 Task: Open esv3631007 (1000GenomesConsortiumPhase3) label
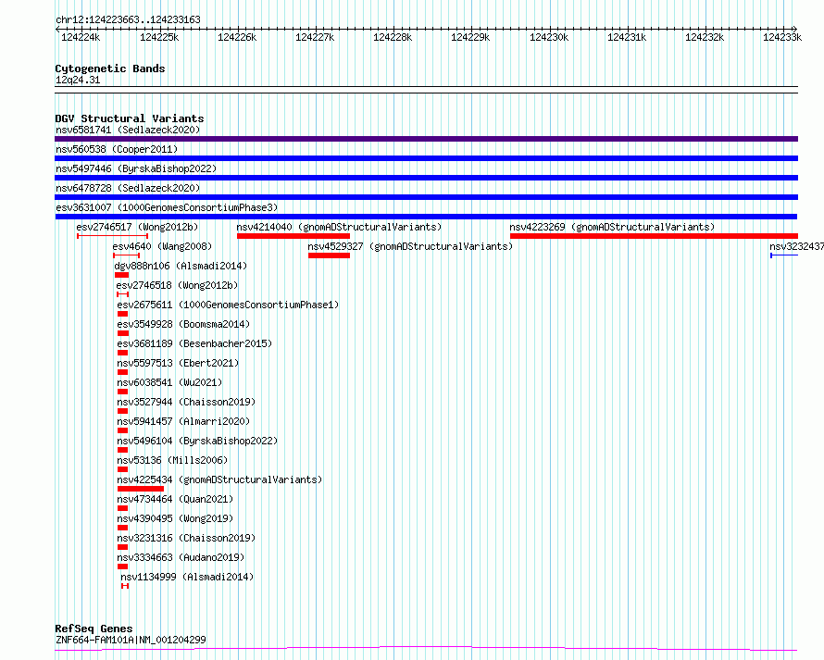point(167,207)
